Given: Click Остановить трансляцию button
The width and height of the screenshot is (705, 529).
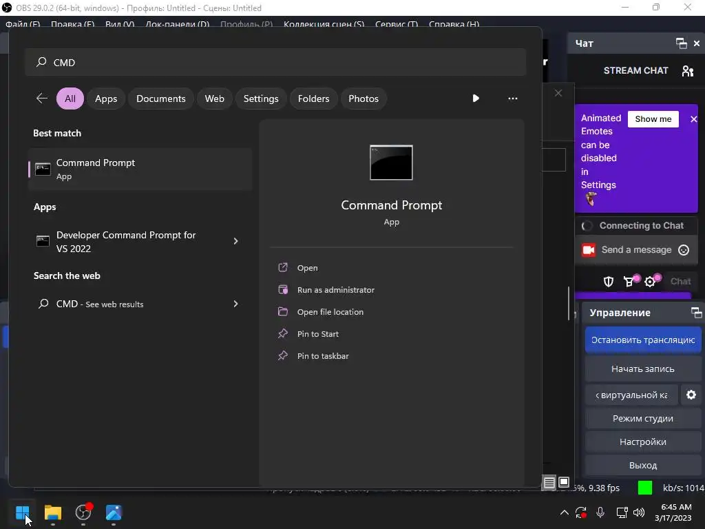Looking at the screenshot, I should 643,340.
